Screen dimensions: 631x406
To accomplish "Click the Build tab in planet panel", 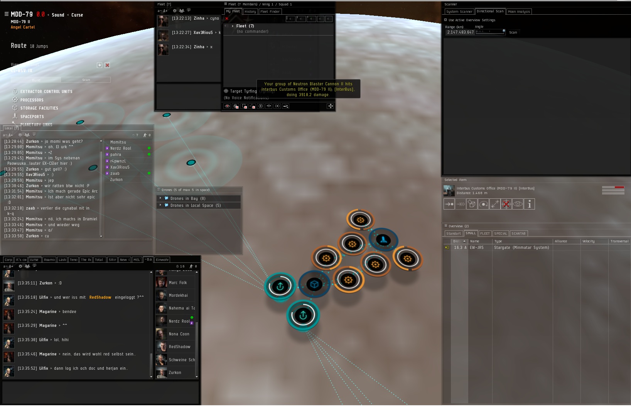I will pos(36,80).
